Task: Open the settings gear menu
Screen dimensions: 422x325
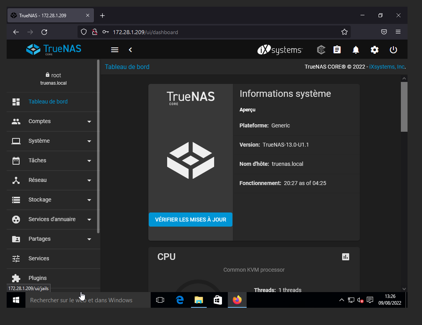Action: click(x=375, y=50)
